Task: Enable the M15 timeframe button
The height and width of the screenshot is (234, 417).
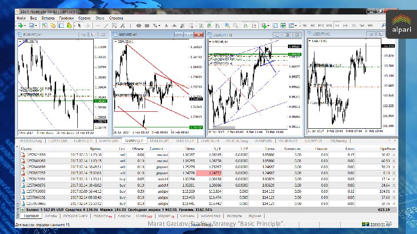Action: pos(321,26)
